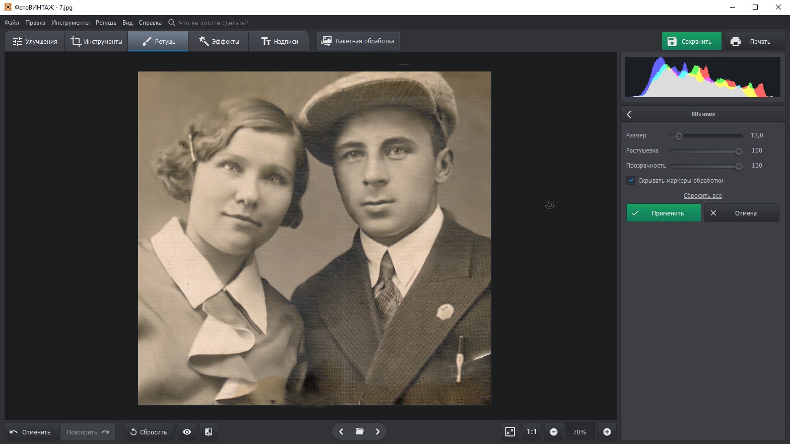Click the before/after compare icon
Screen dimensions: 790x444
(209, 432)
